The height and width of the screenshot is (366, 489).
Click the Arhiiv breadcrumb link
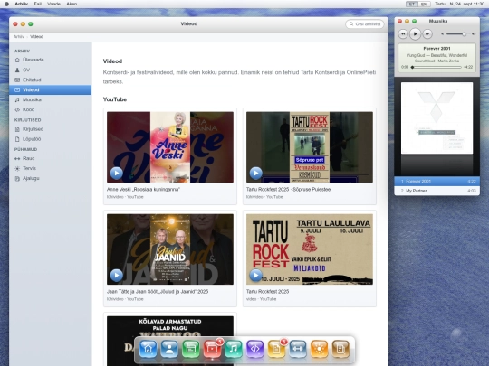19,37
